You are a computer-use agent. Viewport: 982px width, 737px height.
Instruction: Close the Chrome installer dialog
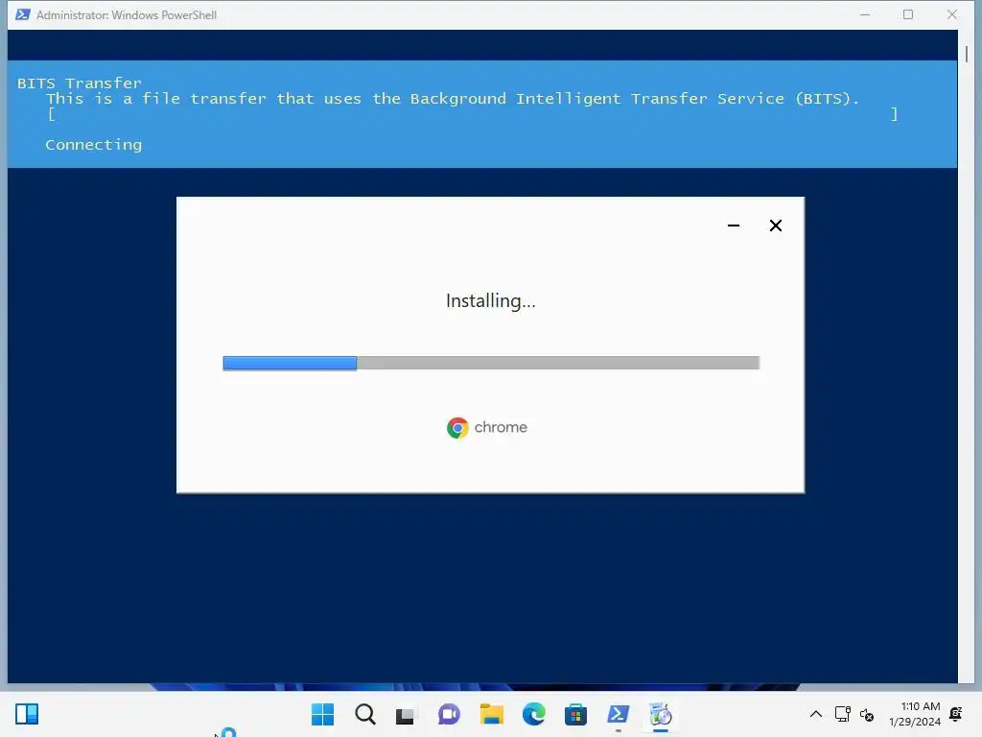point(775,226)
